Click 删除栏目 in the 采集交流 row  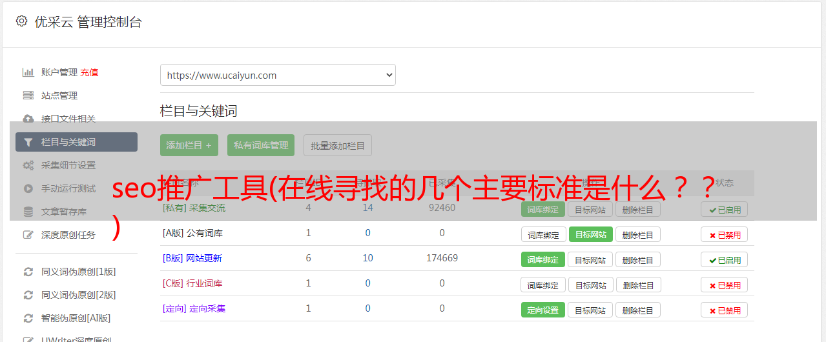pyautogui.click(x=638, y=210)
